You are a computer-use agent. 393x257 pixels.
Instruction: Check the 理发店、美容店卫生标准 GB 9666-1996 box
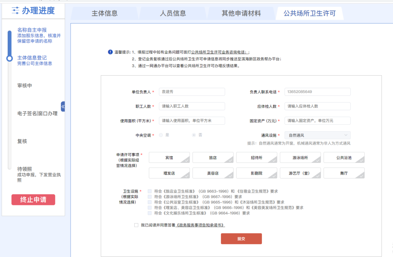click(150, 208)
